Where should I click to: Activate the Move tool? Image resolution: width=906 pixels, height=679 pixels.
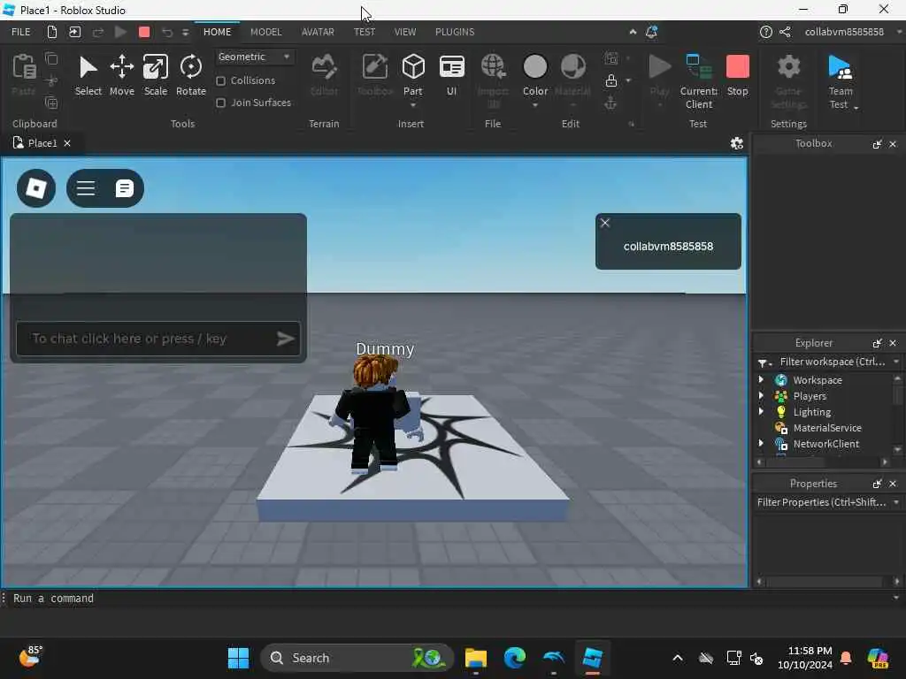tap(122, 75)
